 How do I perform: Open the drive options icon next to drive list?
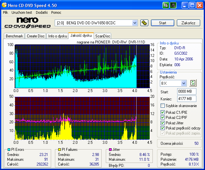144,23
